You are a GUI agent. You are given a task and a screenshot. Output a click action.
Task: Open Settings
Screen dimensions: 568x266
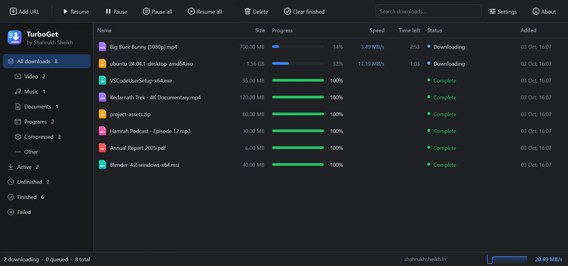tap(503, 12)
